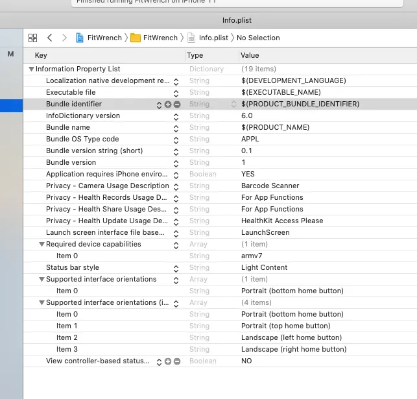Select the APPL value

pos(250,139)
